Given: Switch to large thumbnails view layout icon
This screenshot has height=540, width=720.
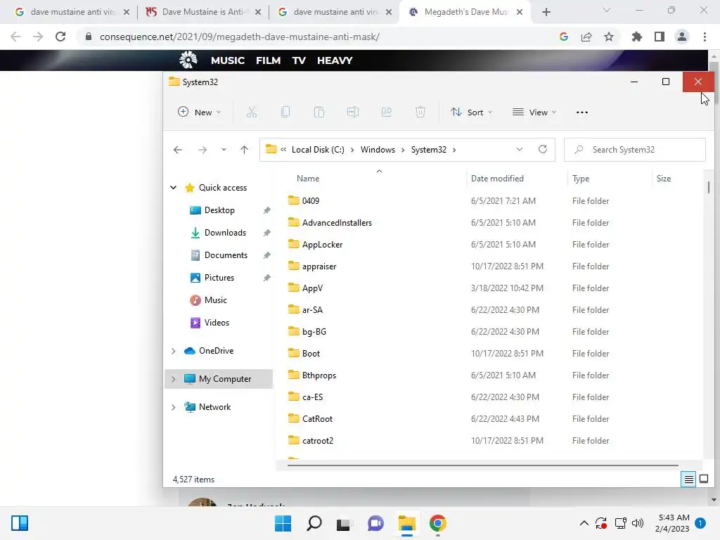Looking at the screenshot, I should tap(703, 480).
